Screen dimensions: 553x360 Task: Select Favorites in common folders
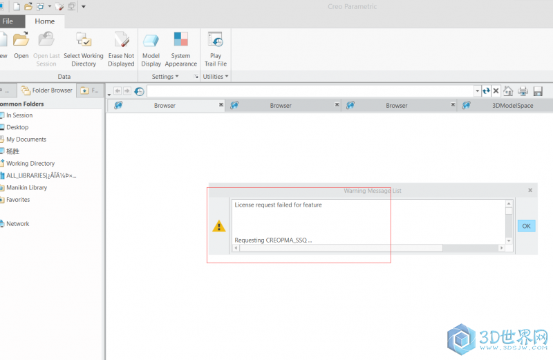pos(18,200)
